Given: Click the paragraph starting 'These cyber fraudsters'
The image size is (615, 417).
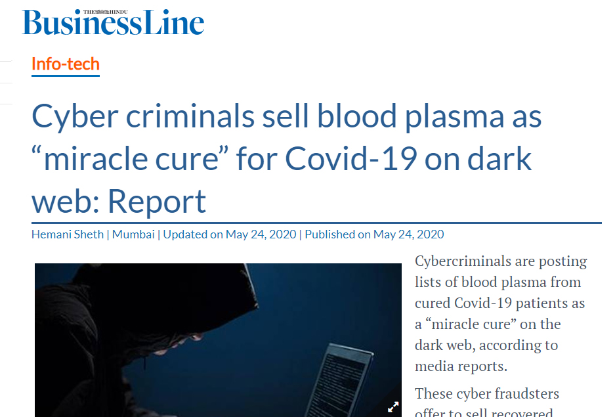Looking at the screenshot, I should [x=487, y=402].
